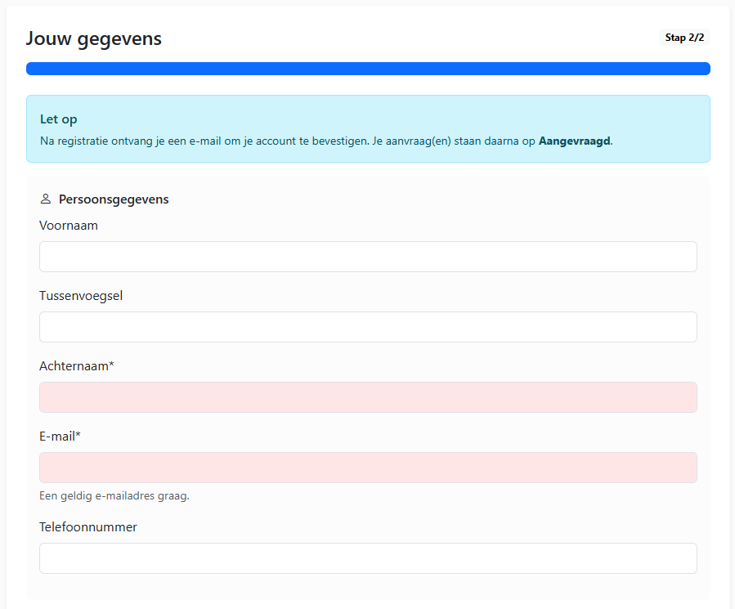Screen dimensions: 735x609
Task: Focus the Telefoonnummer input field
Action: point(368,558)
